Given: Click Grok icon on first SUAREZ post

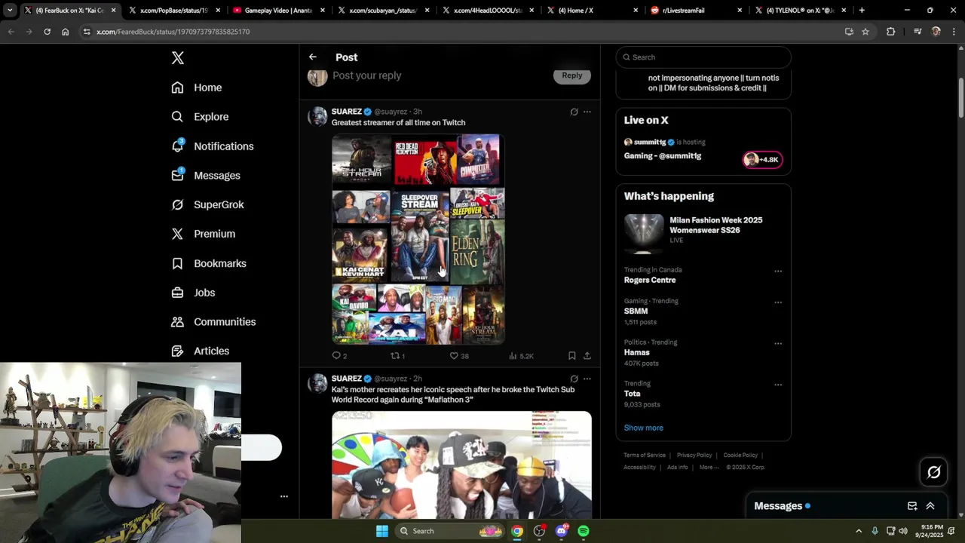Looking at the screenshot, I should 574,112.
